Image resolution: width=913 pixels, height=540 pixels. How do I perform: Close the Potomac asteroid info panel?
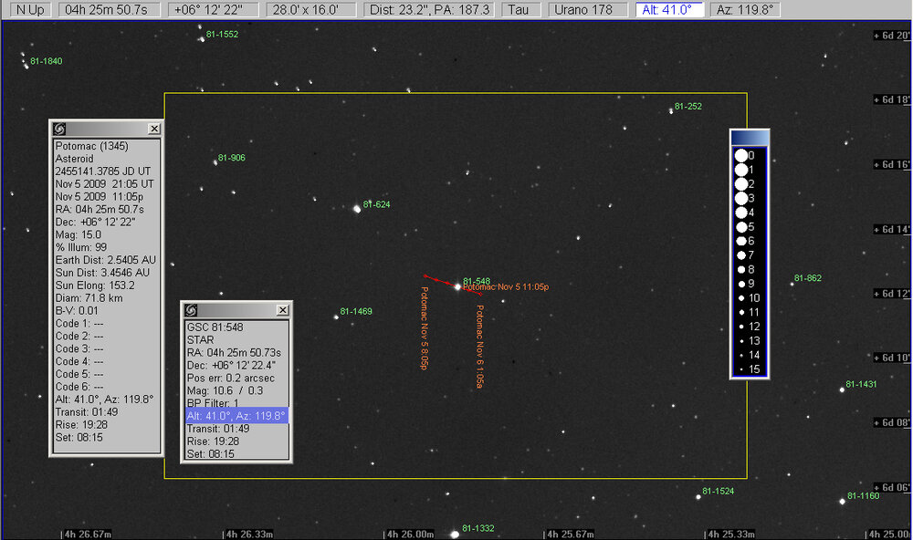(154, 129)
